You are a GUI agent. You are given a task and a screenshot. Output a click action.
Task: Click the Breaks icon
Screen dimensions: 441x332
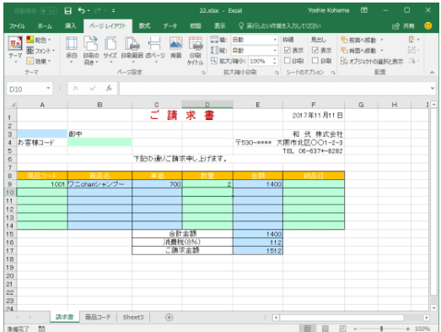click(155, 50)
